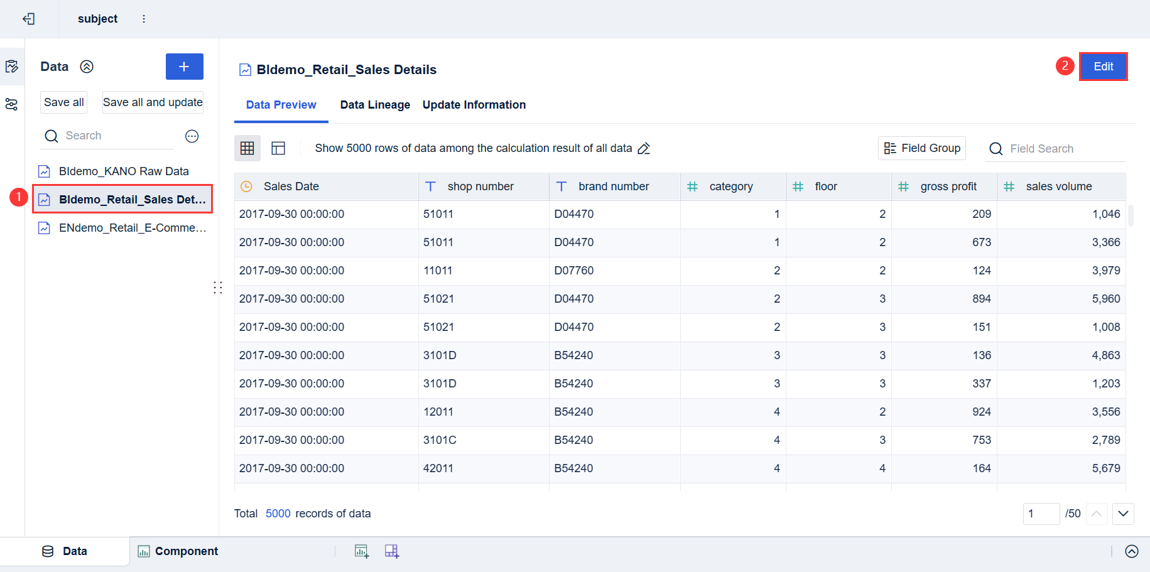Open the more options icon beside Search
The width and height of the screenshot is (1150, 572).
192,136
